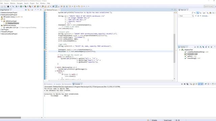Click the Next Annotation icon in the toolbar
Screen dimensions: 216x121
point(70,6)
